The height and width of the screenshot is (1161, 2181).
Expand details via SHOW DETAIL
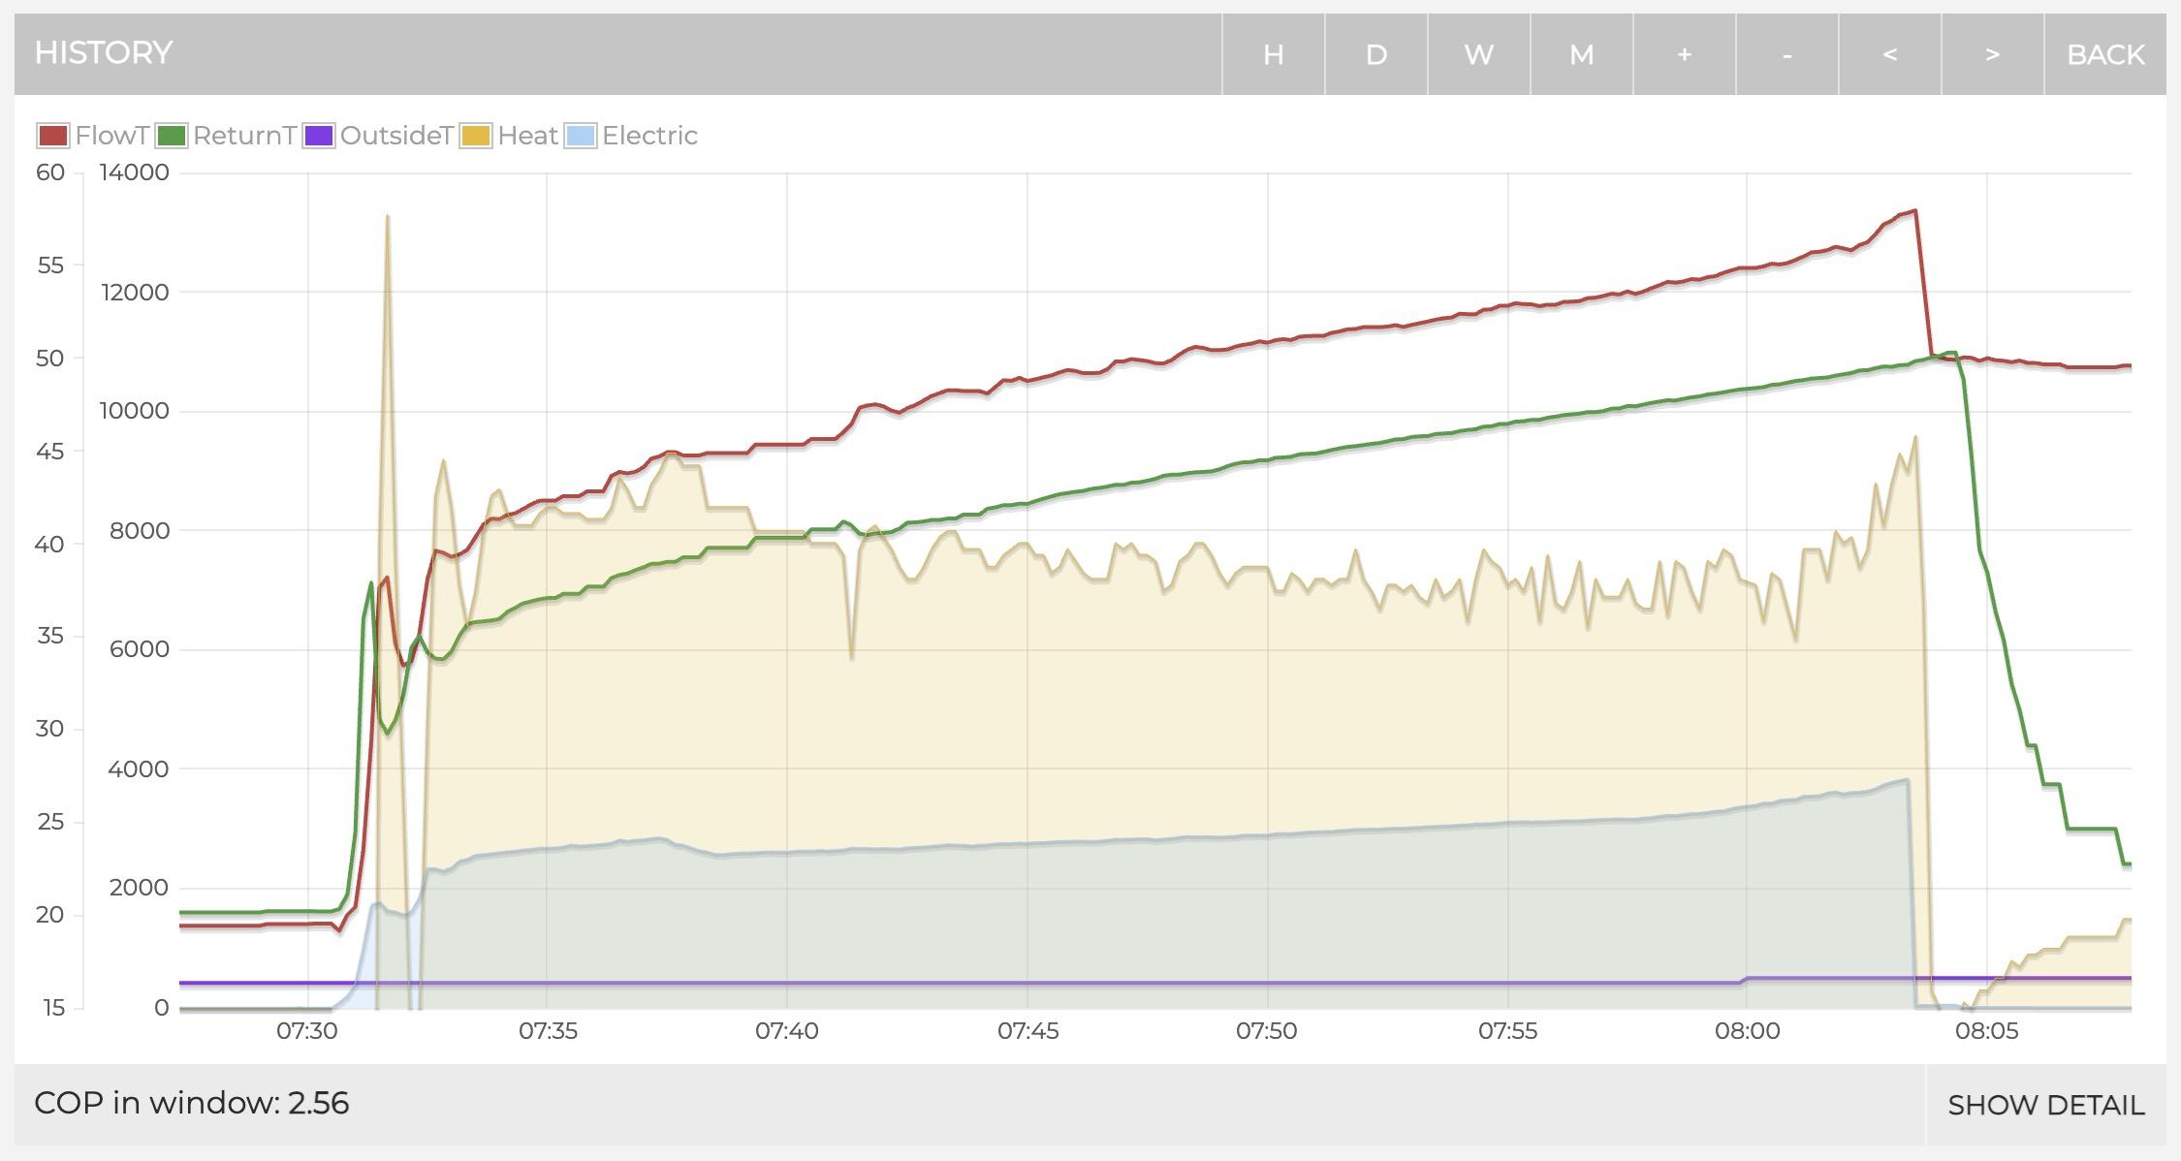tap(2045, 1105)
